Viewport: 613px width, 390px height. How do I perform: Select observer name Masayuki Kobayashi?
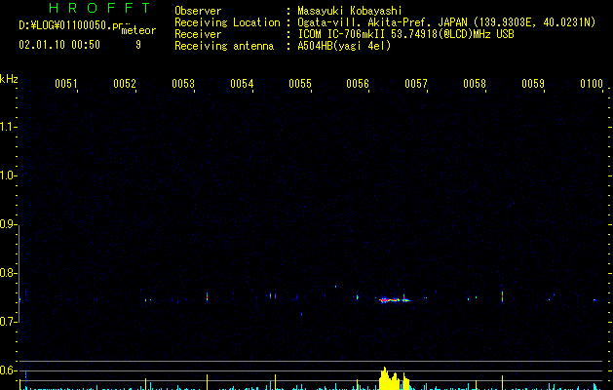(350, 11)
